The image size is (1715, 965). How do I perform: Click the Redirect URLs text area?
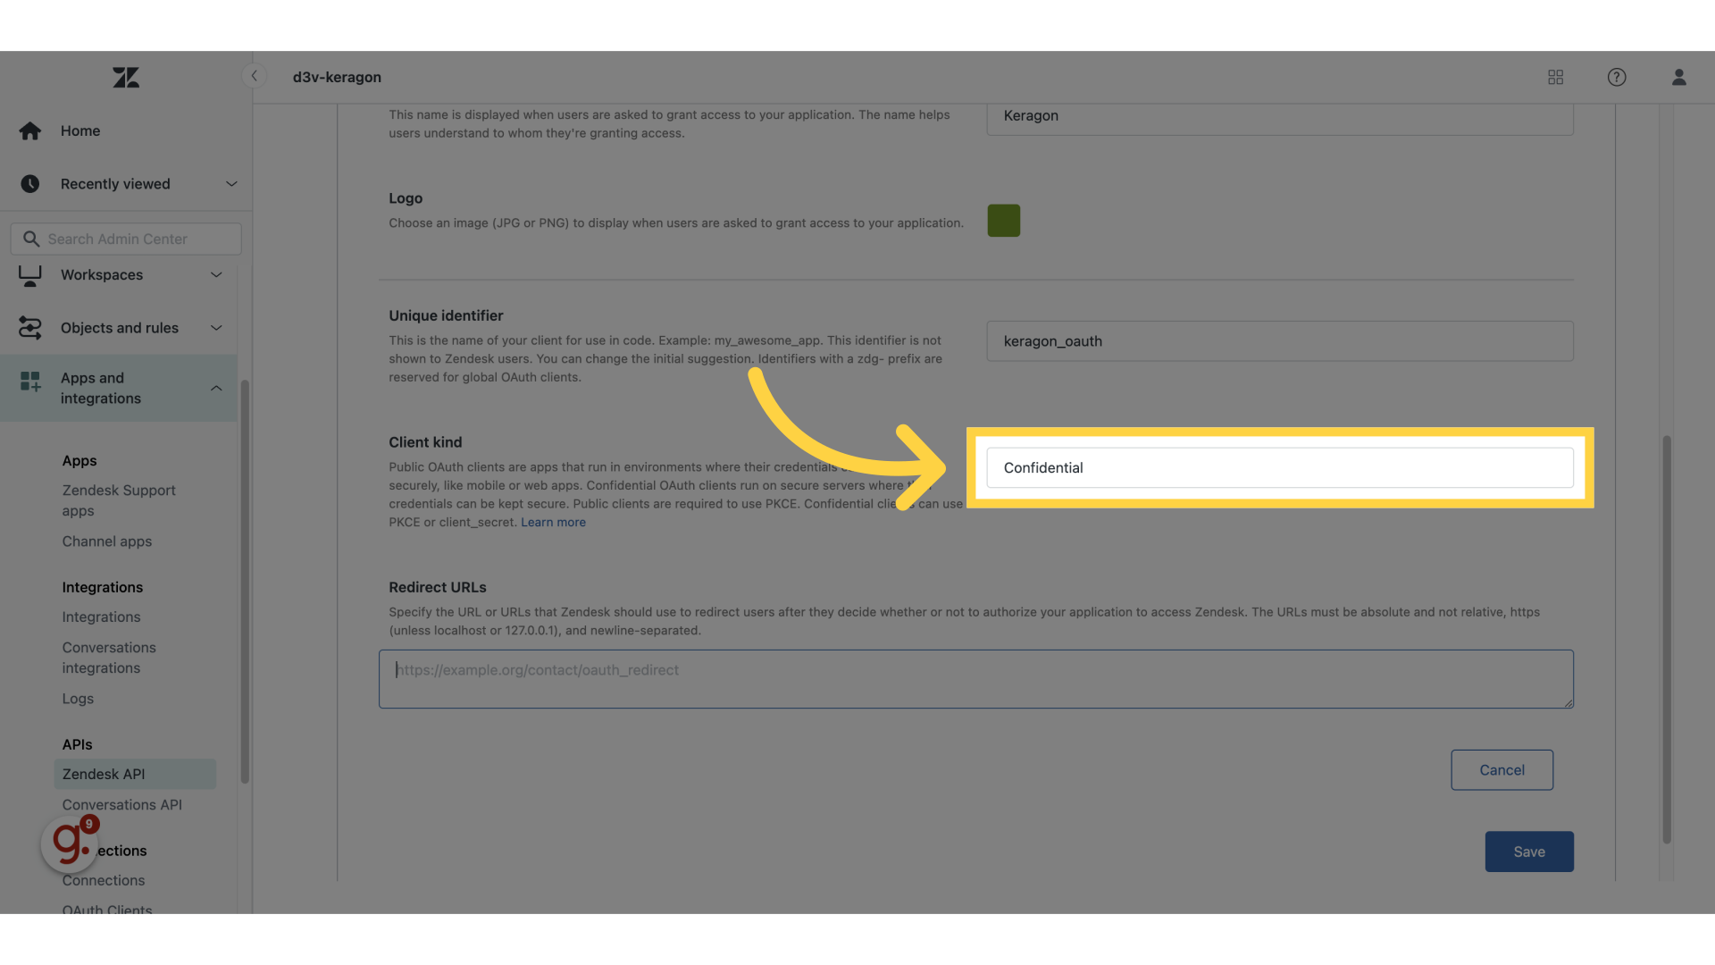point(975,680)
